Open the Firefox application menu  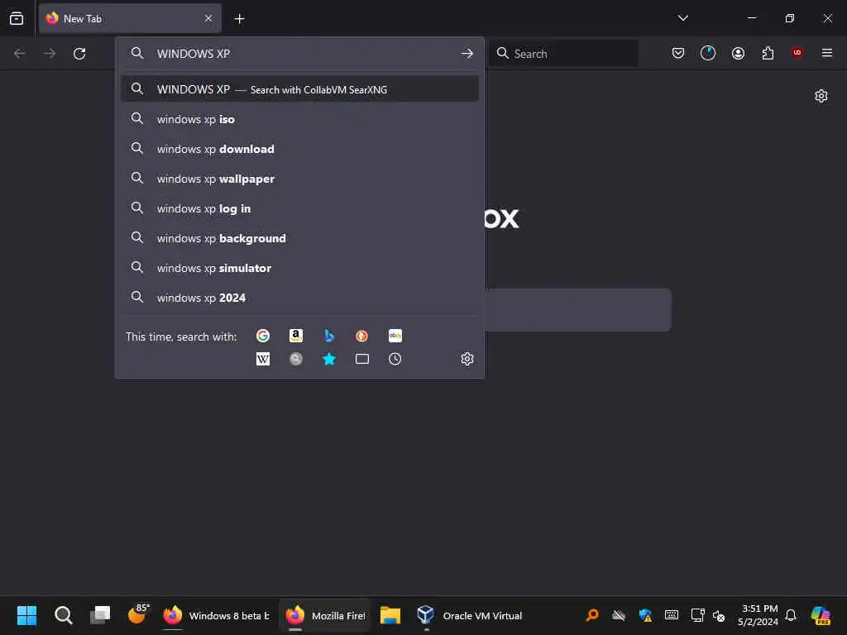pyautogui.click(x=827, y=53)
